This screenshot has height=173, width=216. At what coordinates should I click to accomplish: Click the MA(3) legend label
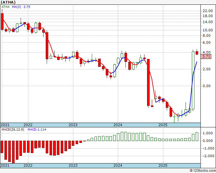point(17,7)
